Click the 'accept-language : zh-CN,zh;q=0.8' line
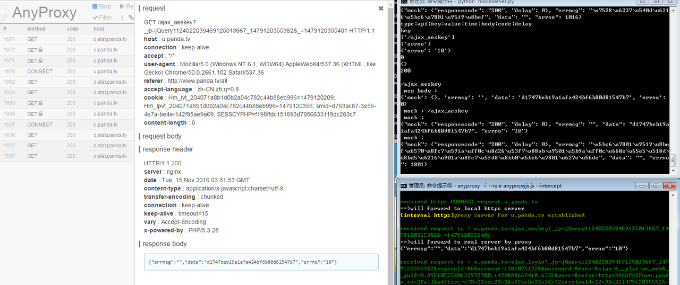680x285 pixels. 191,90
